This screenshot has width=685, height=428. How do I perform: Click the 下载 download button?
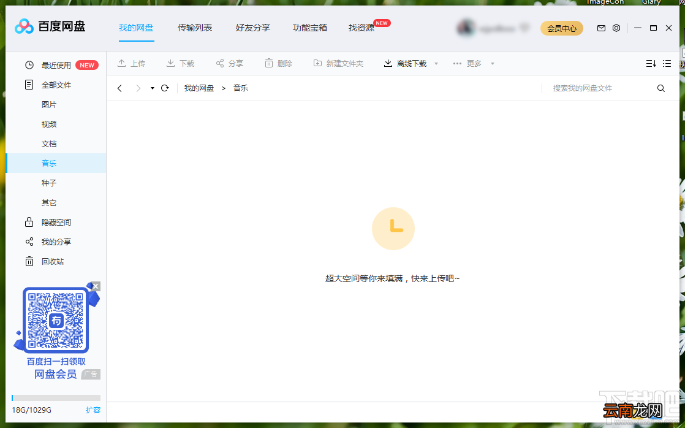click(180, 63)
